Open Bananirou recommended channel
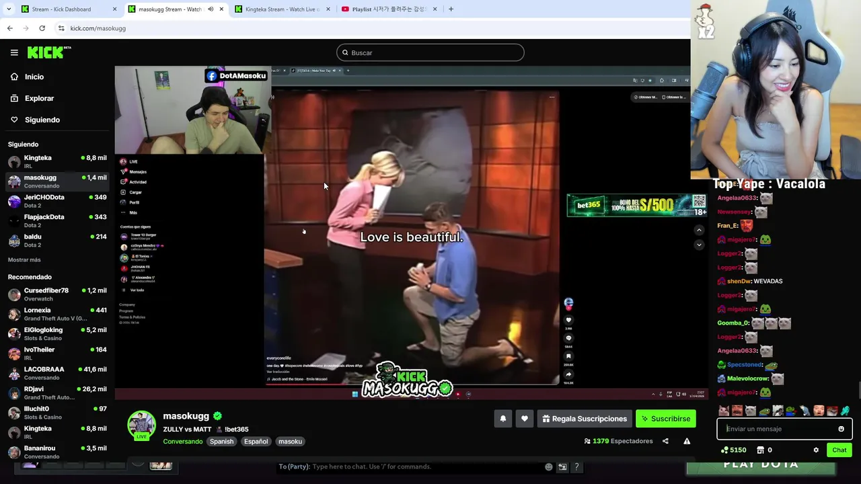The width and height of the screenshot is (861, 484). 57,452
